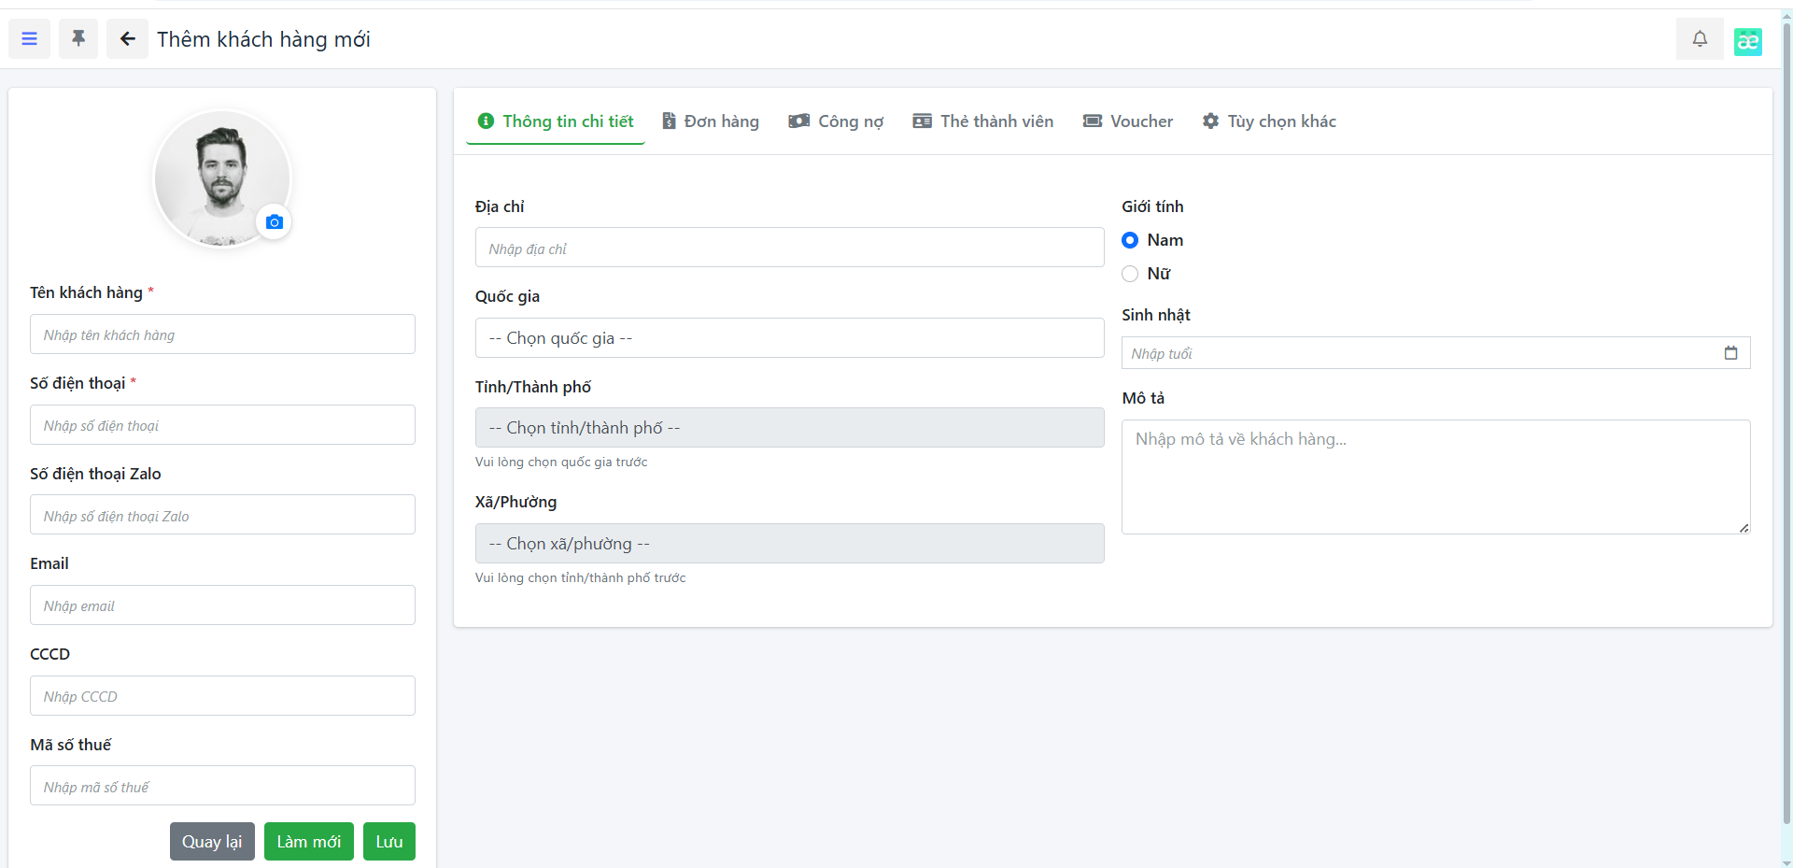
Task: Click the Mô tả text area
Action: 1435,477
